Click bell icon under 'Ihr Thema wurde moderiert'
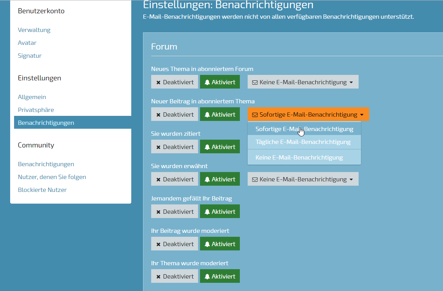Image resolution: width=443 pixels, height=291 pixels. pyautogui.click(x=207, y=277)
